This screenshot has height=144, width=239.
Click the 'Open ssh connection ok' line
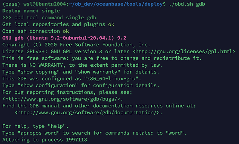[x=36, y=31]
